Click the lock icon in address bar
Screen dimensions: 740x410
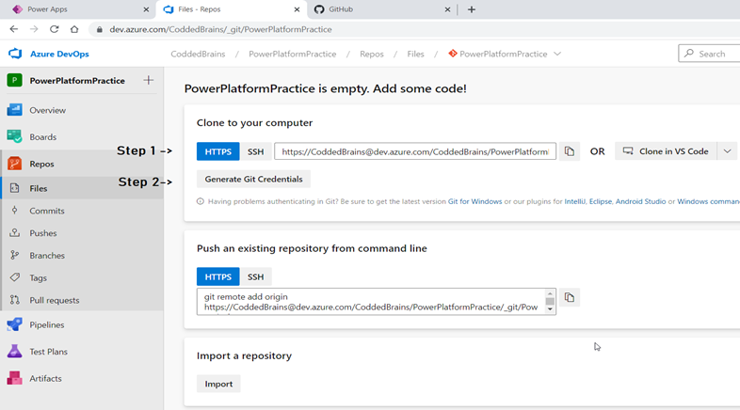click(x=99, y=29)
